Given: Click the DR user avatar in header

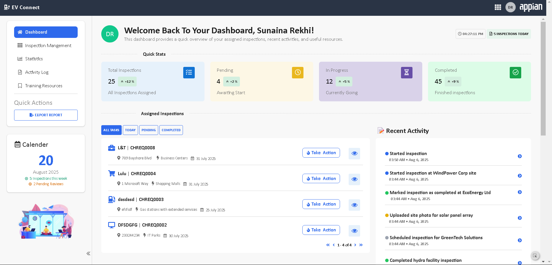Looking at the screenshot, I should click(x=510, y=7).
